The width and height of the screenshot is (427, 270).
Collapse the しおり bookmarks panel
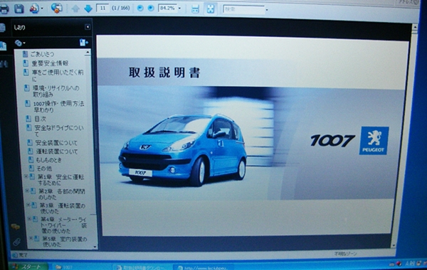point(88,27)
